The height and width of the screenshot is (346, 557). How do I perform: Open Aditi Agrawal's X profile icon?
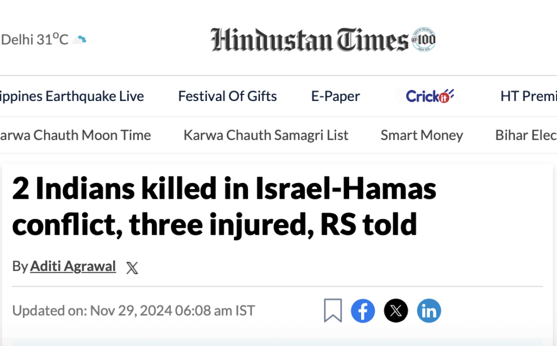pyautogui.click(x=132, y=267)
